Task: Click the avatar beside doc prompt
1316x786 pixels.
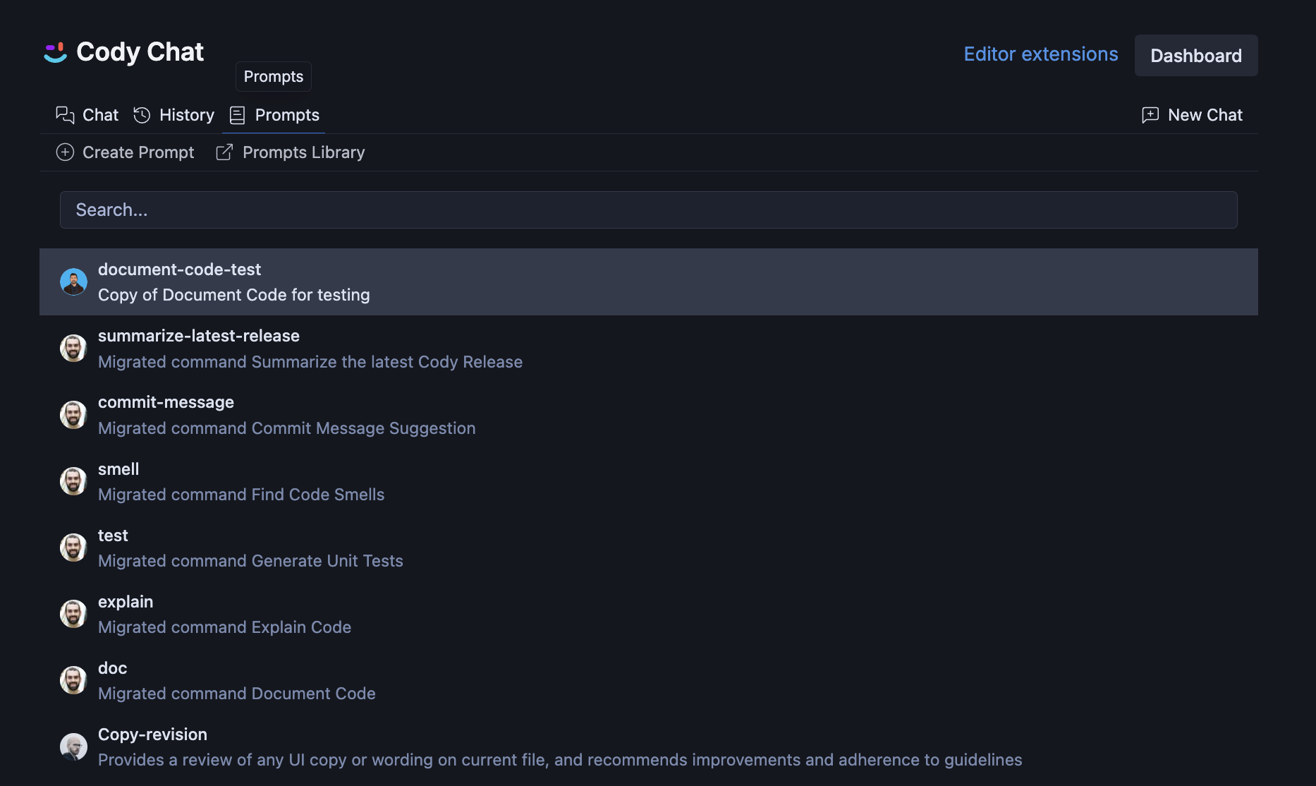Action: coord(73,680)
